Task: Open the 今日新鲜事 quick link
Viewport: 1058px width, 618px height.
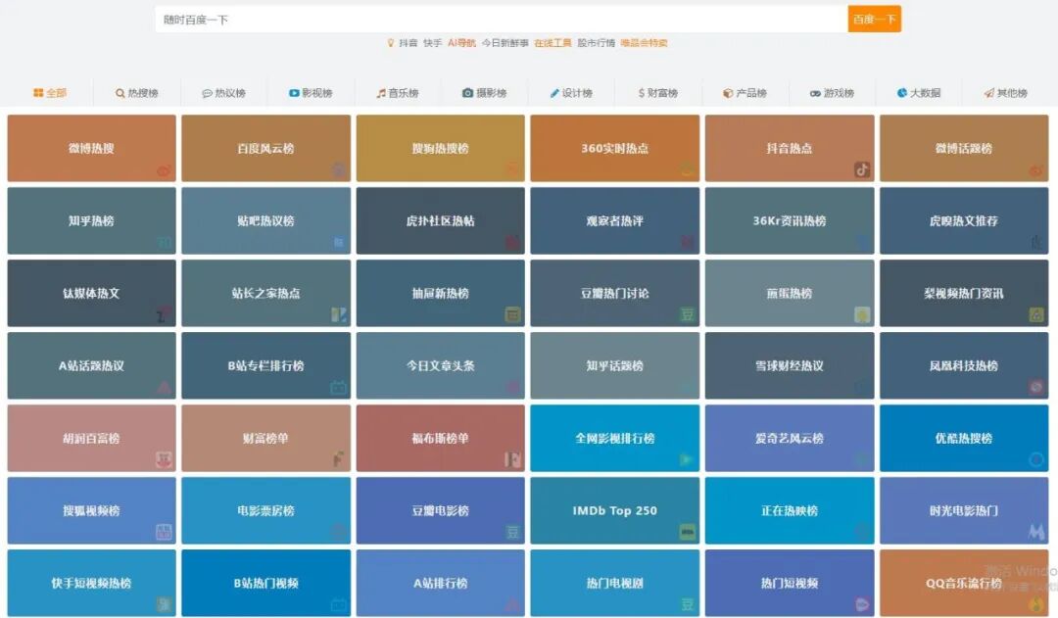Action: click(x=505, y=42)
